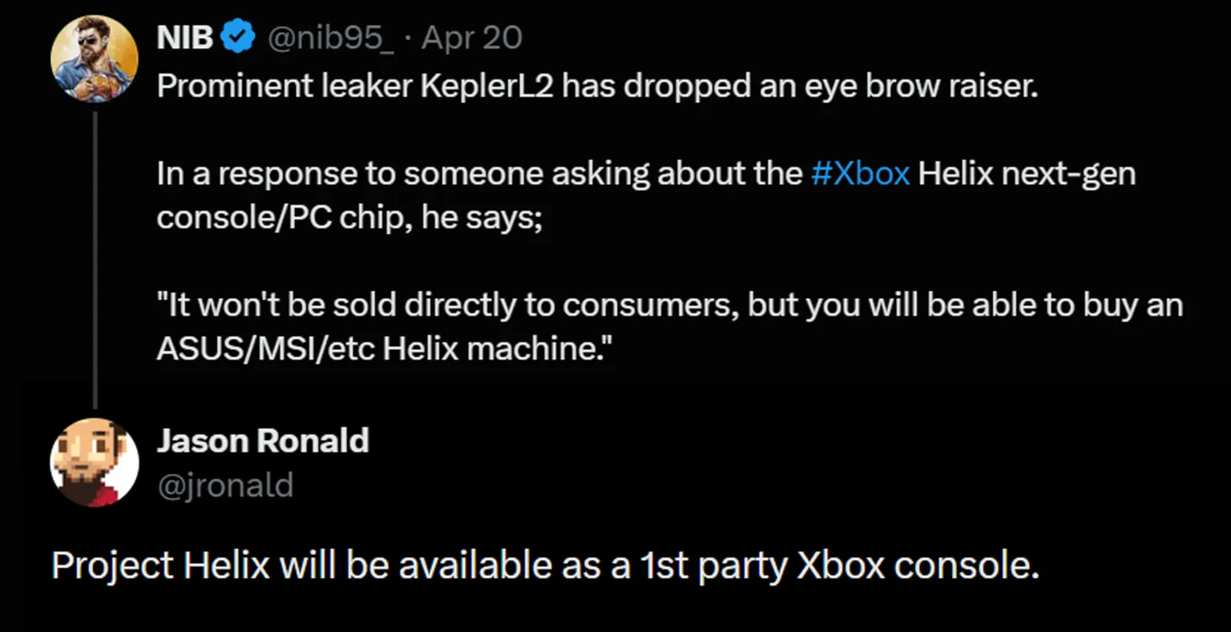Click the quoted 'It won't be sold directly' line

[670, 305]
